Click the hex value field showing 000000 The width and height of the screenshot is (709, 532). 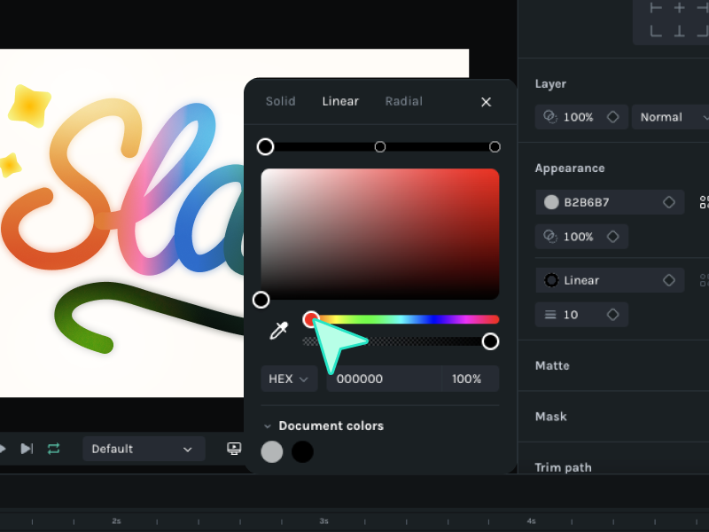(383, 379)
